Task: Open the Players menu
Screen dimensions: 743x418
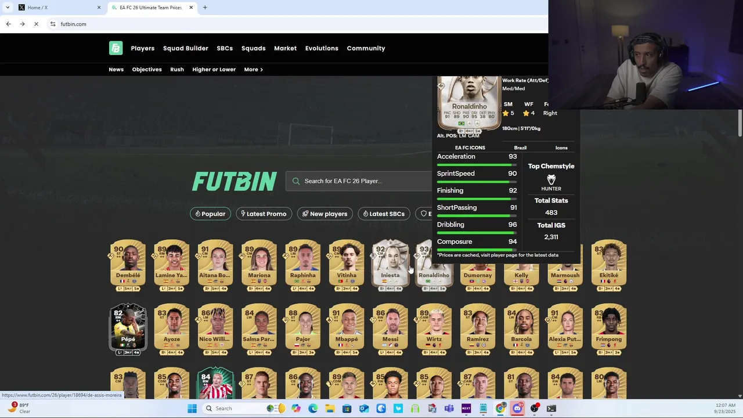Action: (142, 48)
